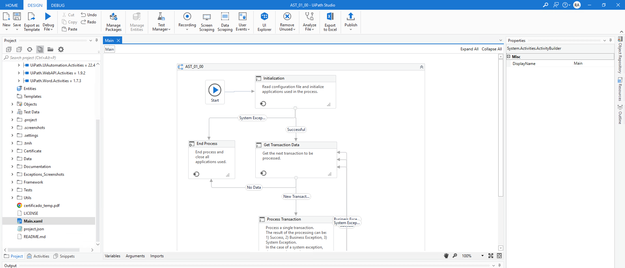Image resolution: width=625 pixels, height=268 pixels.
Task: Click Expand All in designer
Action: point(469,49)
